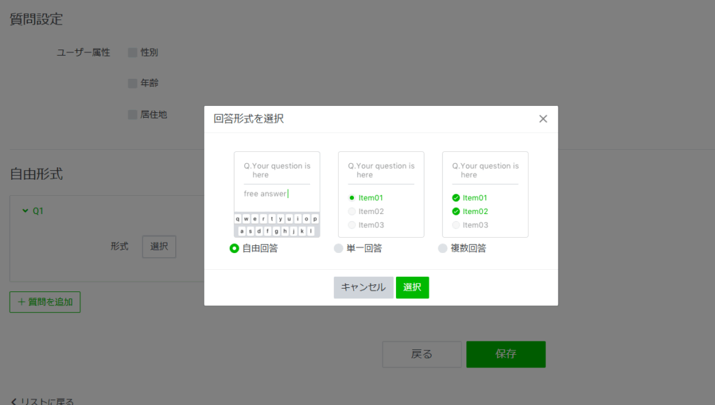This screenshot has height=405, width=715.
Task: Click the keyboard illustration in free-answer preview
Action: click(x=277, y=224)
